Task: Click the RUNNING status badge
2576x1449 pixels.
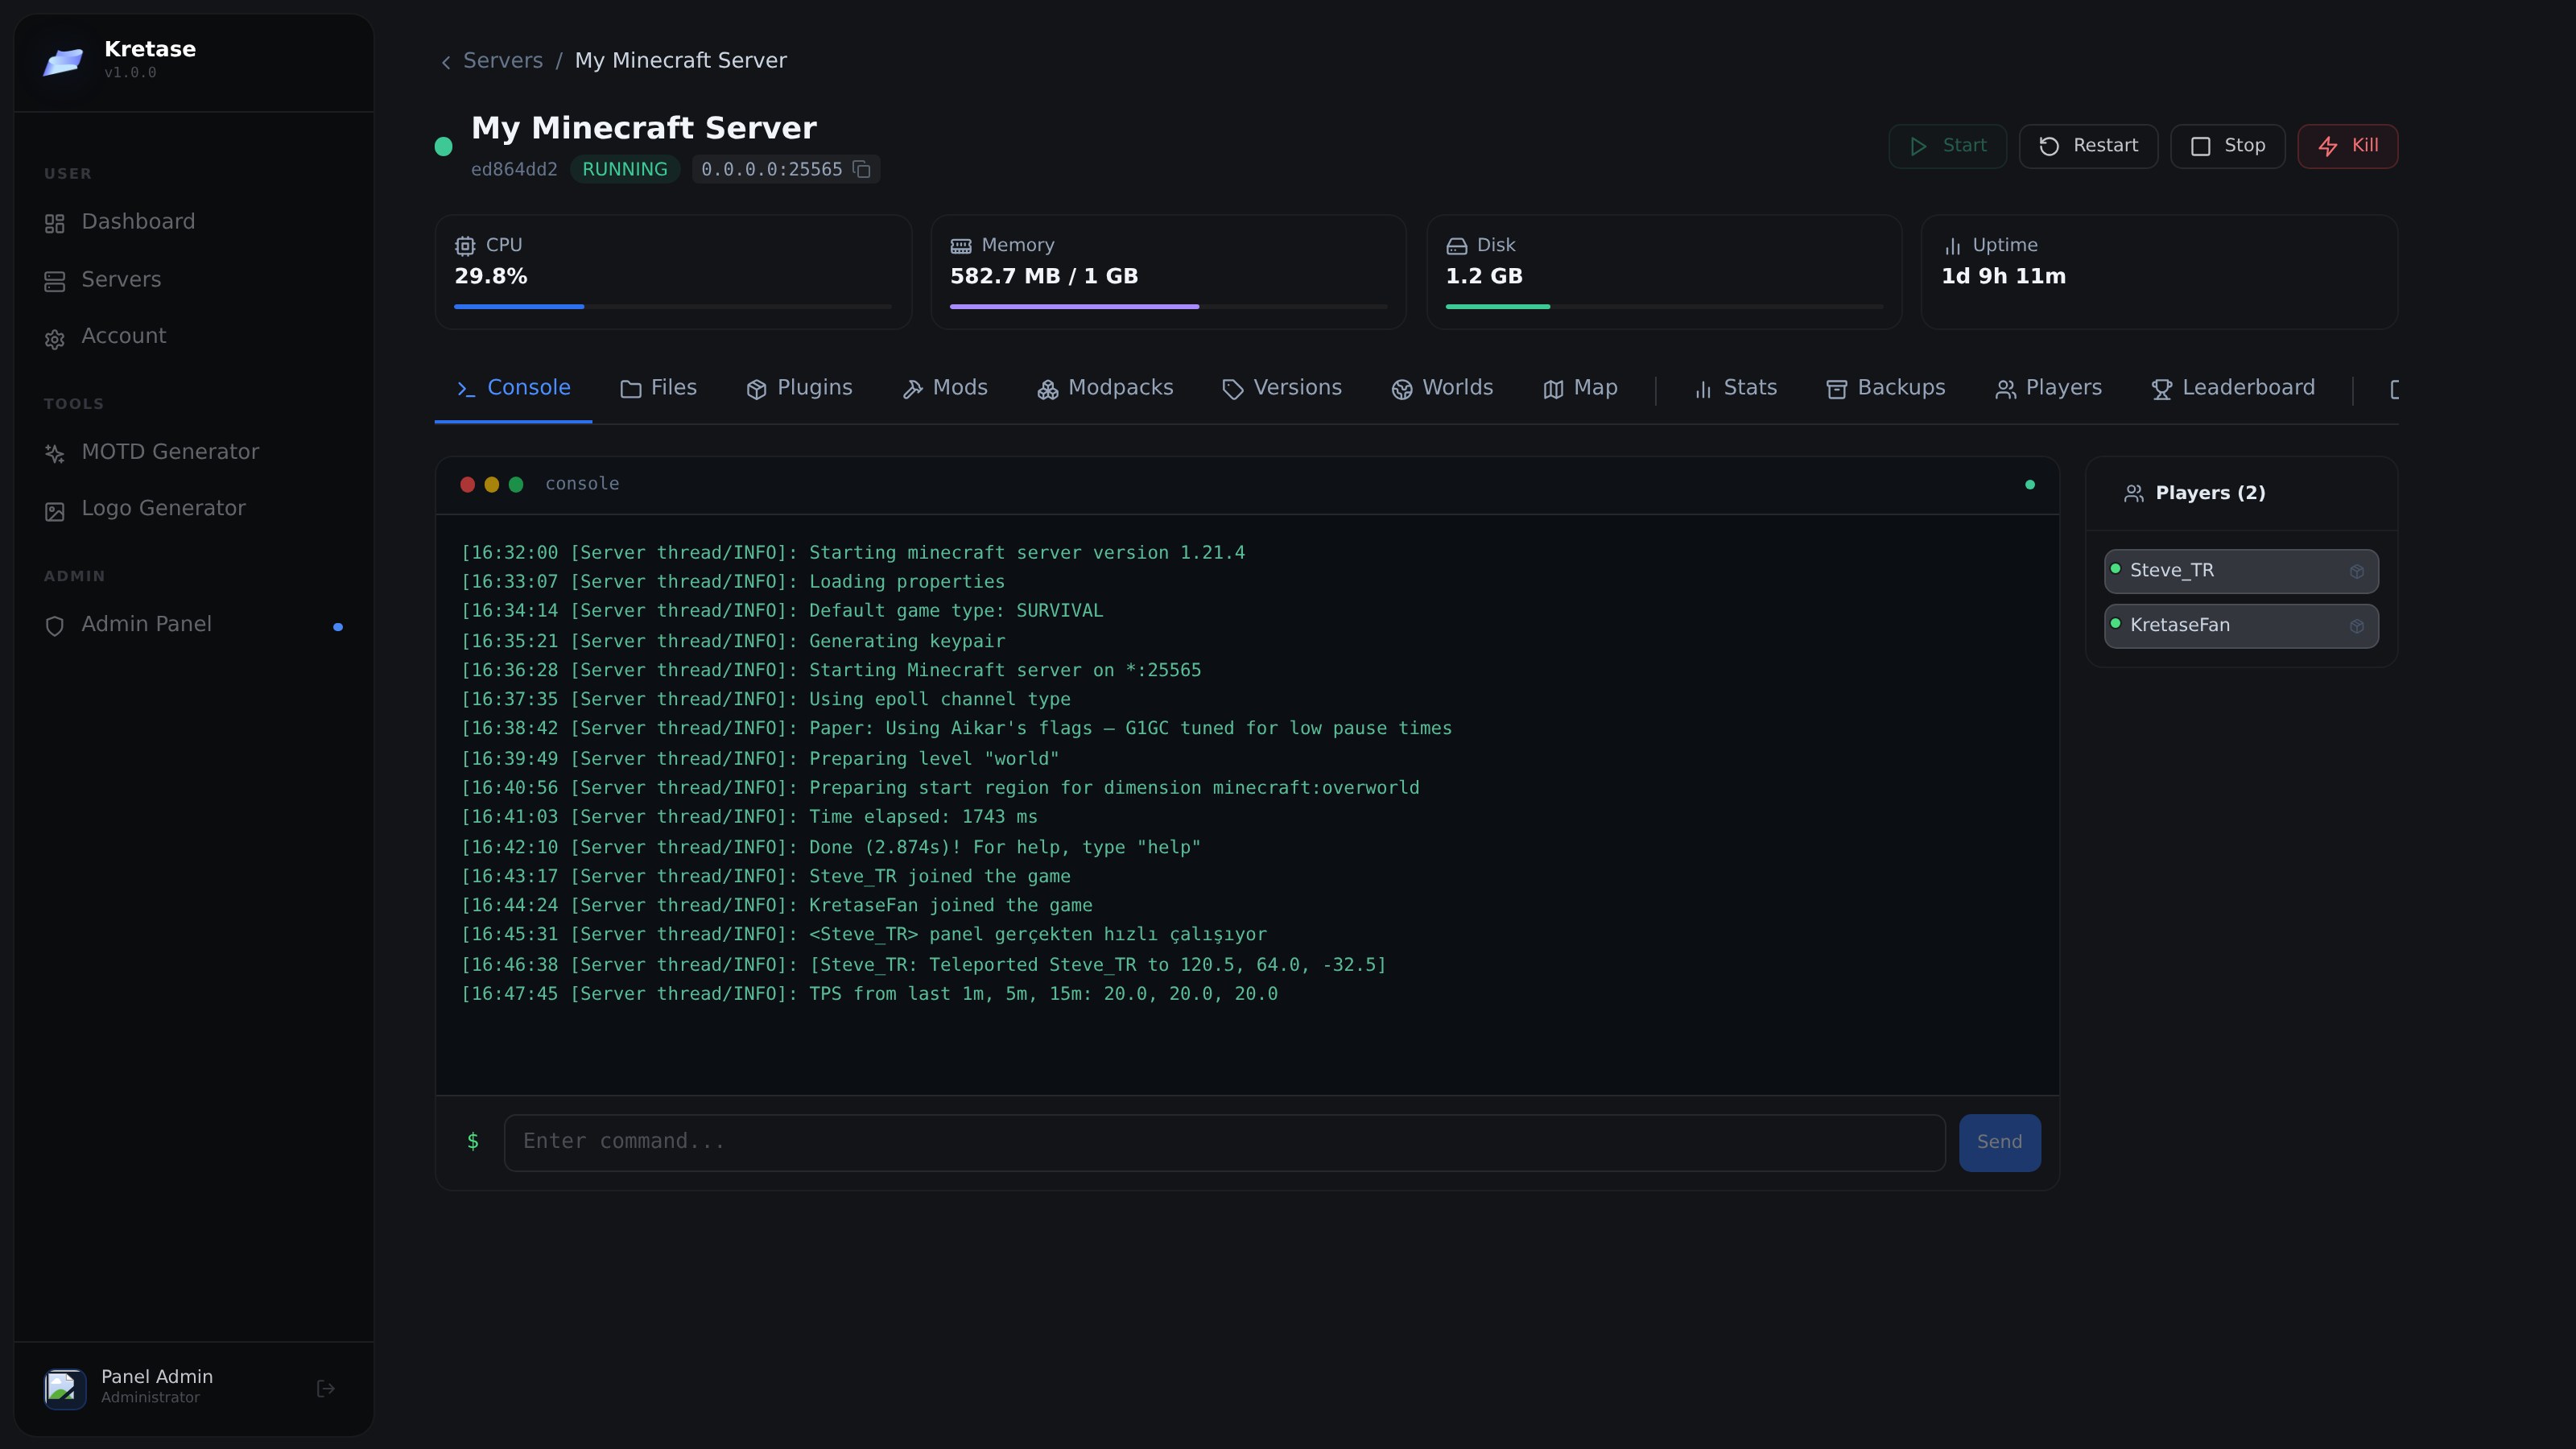Action: pyautogui.click(x=625, y=170)
